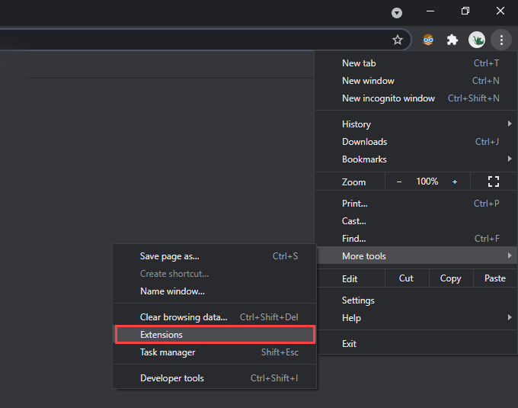Click the tab search down-arrow icon

coord(396,12)
